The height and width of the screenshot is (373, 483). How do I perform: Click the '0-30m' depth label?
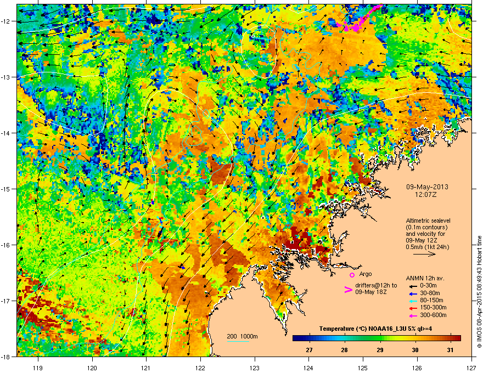click(x=428, y=286)
